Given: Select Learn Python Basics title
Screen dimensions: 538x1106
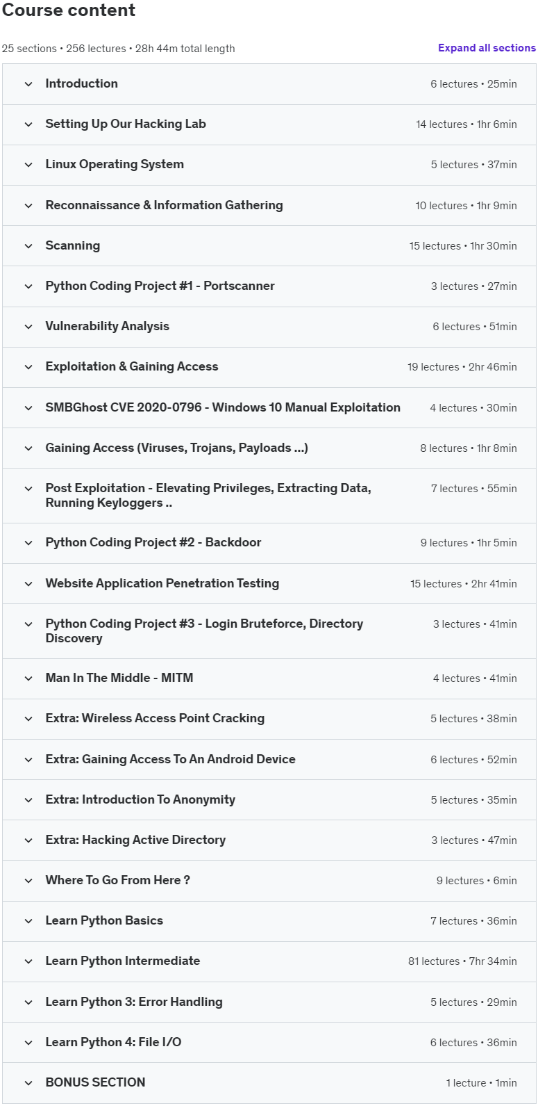Looking at the screenshot, I should coord(104,920).
